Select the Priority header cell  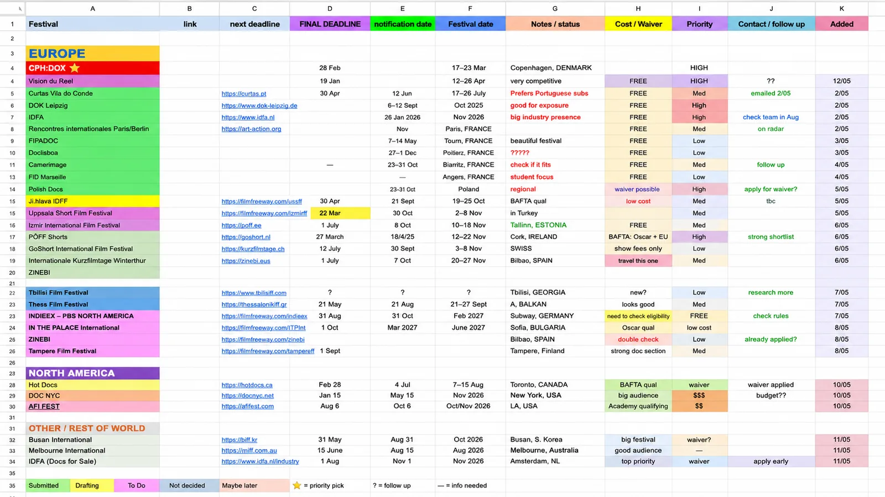(700, 24)
